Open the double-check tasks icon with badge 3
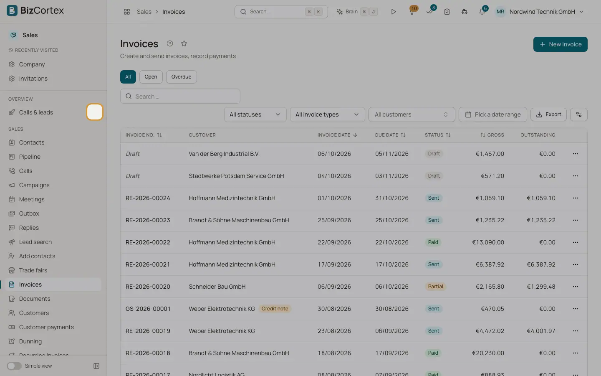The width and height of the screenshot is (601, 376). [429, 12]
